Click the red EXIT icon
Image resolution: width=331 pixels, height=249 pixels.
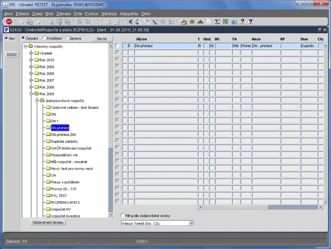click(9, 22)
